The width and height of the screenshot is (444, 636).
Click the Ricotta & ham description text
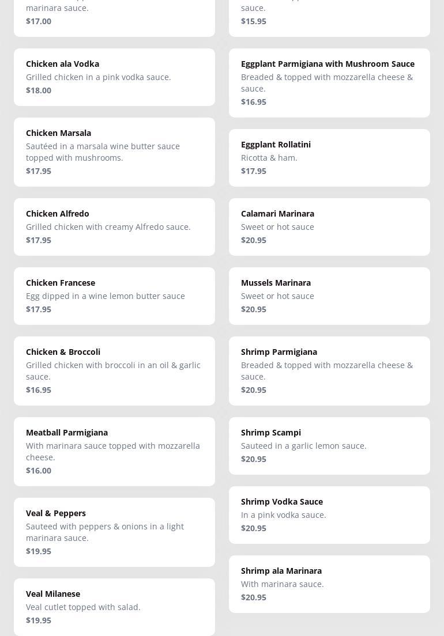(x=269, y=158)
